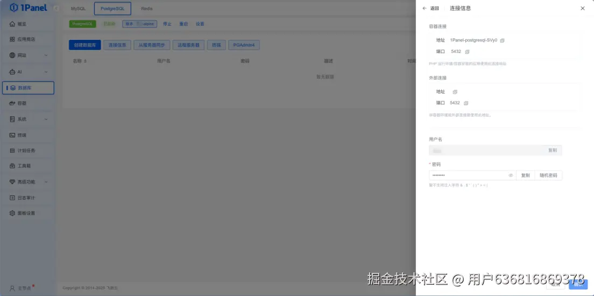Click the green PostgreSQL status tag

82,24
